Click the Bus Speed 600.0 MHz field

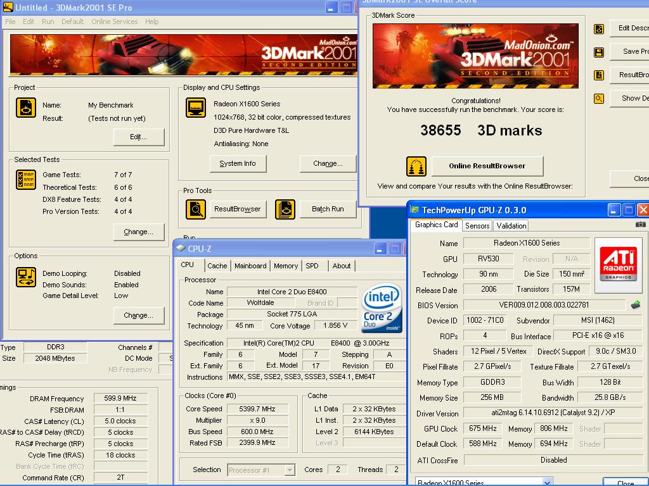(257, 432)
